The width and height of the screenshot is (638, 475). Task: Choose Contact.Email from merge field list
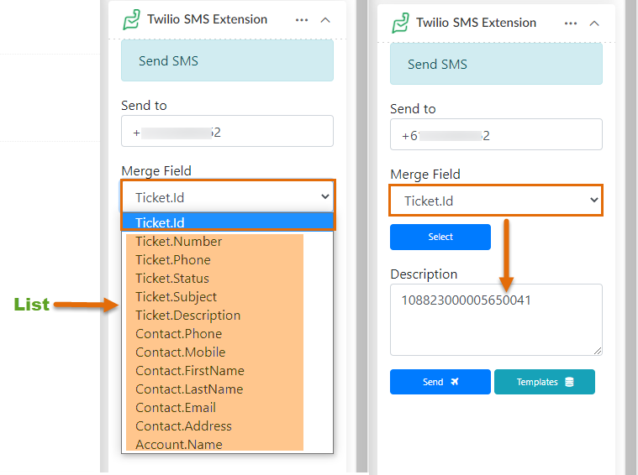pyautogui.click(x=228, y=408)
